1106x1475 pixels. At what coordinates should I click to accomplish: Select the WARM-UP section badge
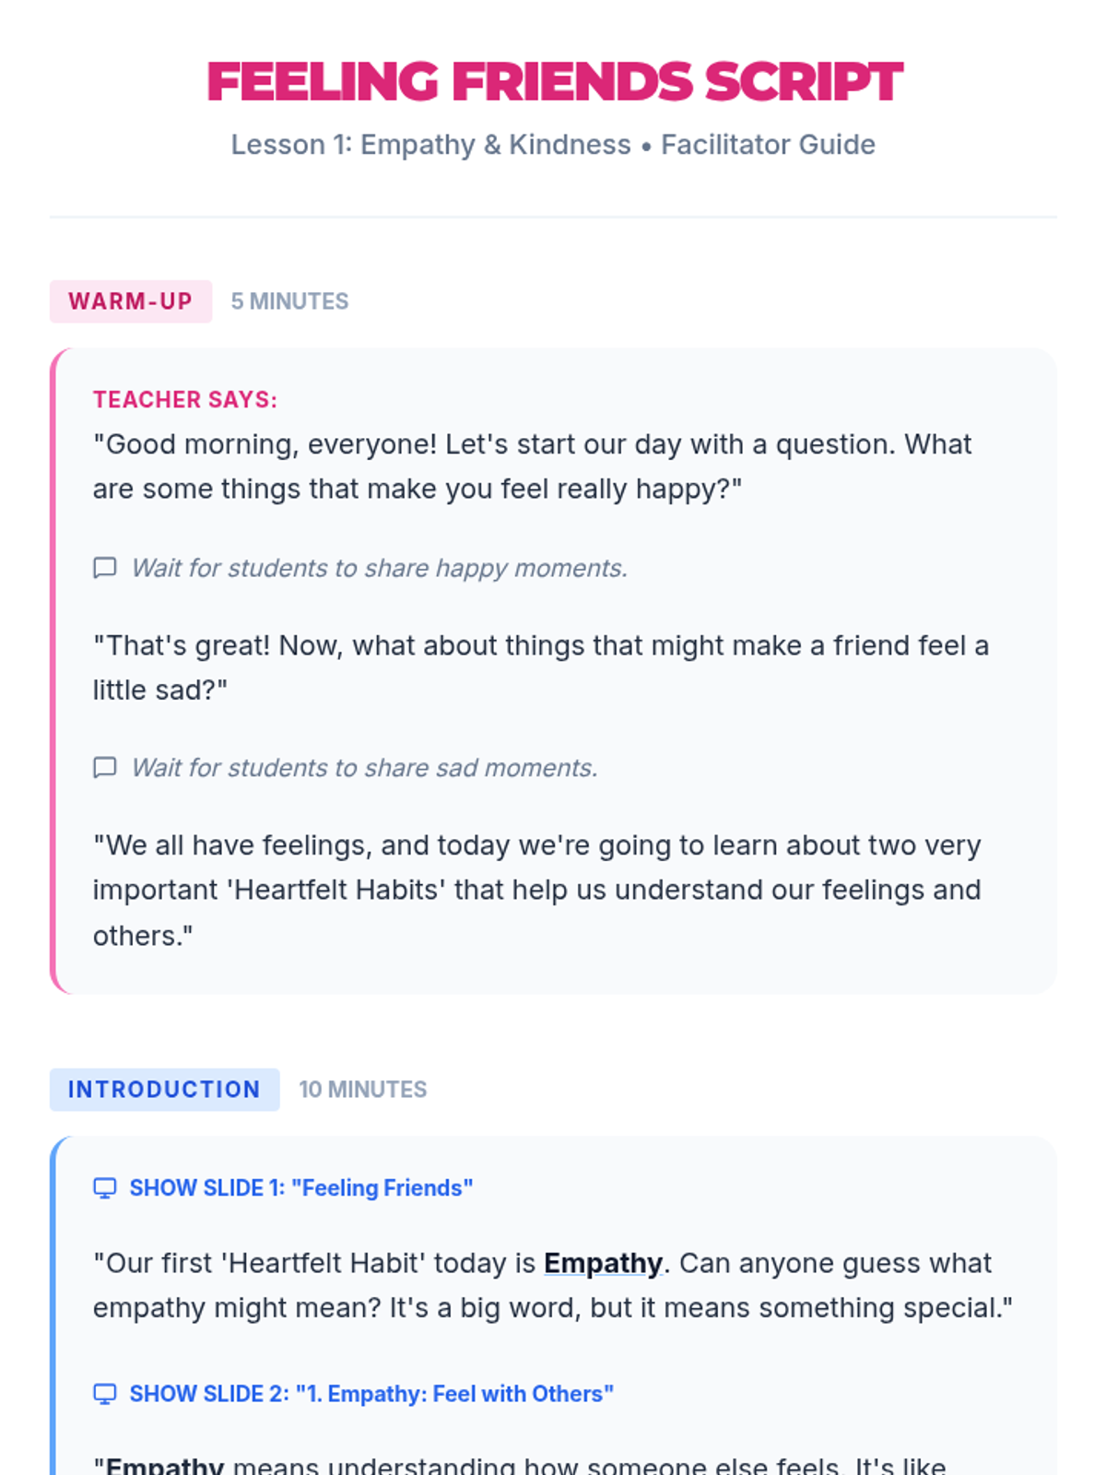(130, 301)
